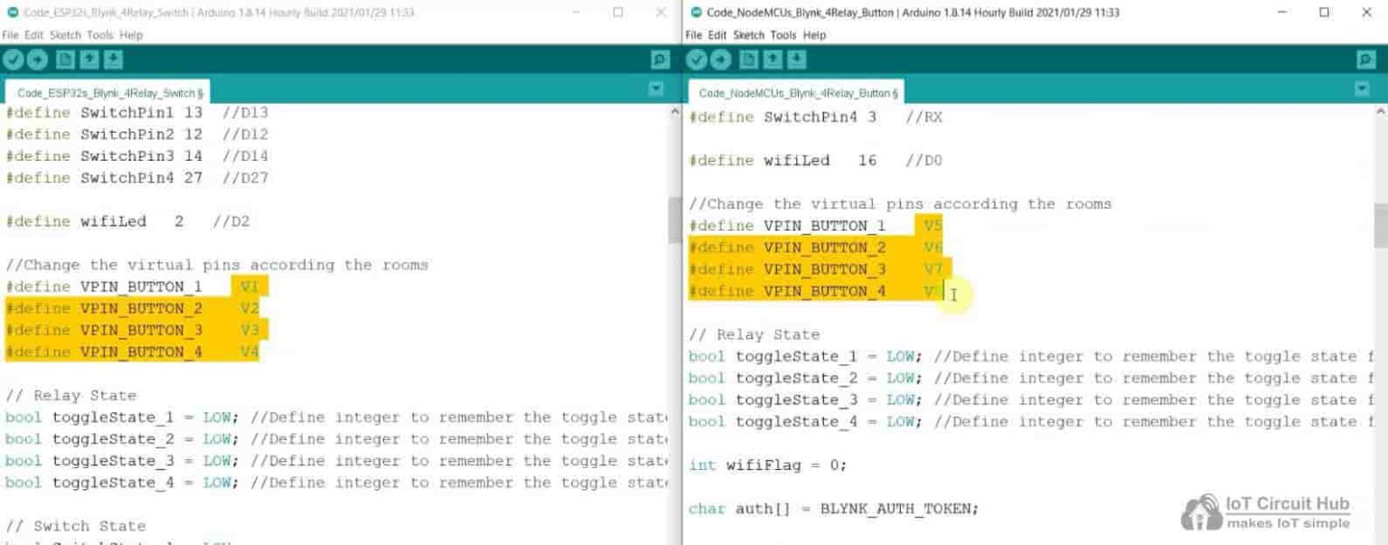Screen dimensions: 1388x545
Task: Expand tab dropdown arrow in ESP32 window
Action: point(656,89)
